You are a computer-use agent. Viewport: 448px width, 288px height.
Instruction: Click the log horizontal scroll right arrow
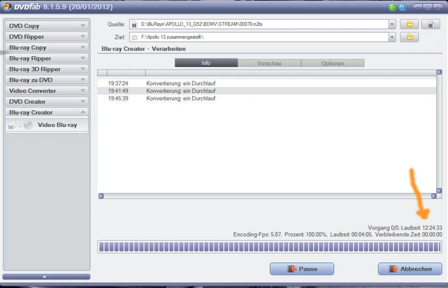[x=434, y=196]
